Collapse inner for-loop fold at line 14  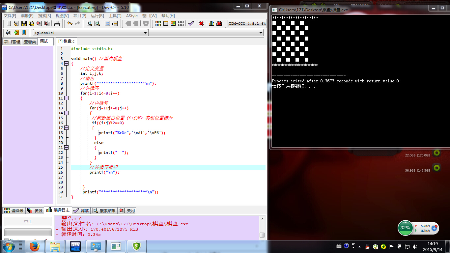(66, 113)
